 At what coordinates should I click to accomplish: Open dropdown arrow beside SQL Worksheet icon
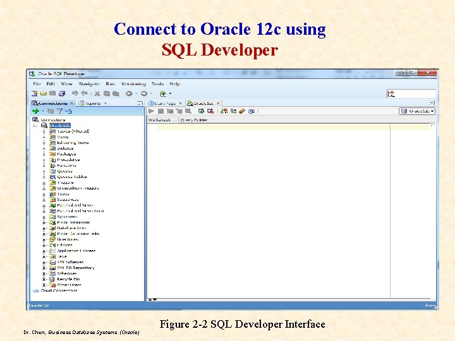171,93
